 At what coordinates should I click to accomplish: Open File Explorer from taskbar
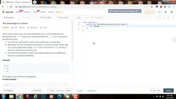(x=12, y=97)
